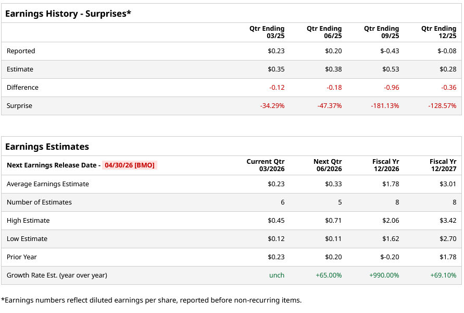Viewport: 464px width, 313px height.
Task: Click the Number of Estimates row label
Action: click(x=39, y=202)
